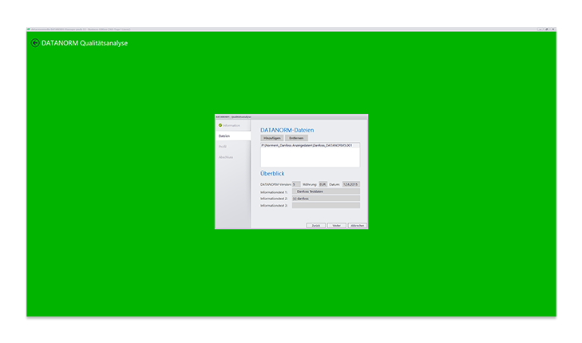The height and width of the screenshot is (343, 582).
Task: Click the green checkmark next to Information
Action: [x=220, y=125]
